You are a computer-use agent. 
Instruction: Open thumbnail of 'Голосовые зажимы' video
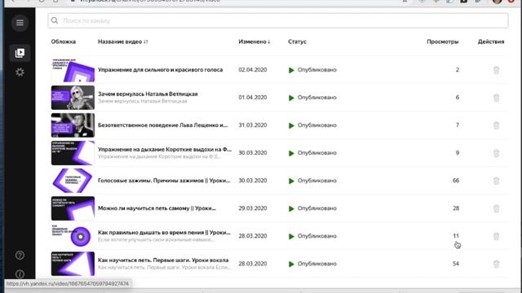point(73,181)
